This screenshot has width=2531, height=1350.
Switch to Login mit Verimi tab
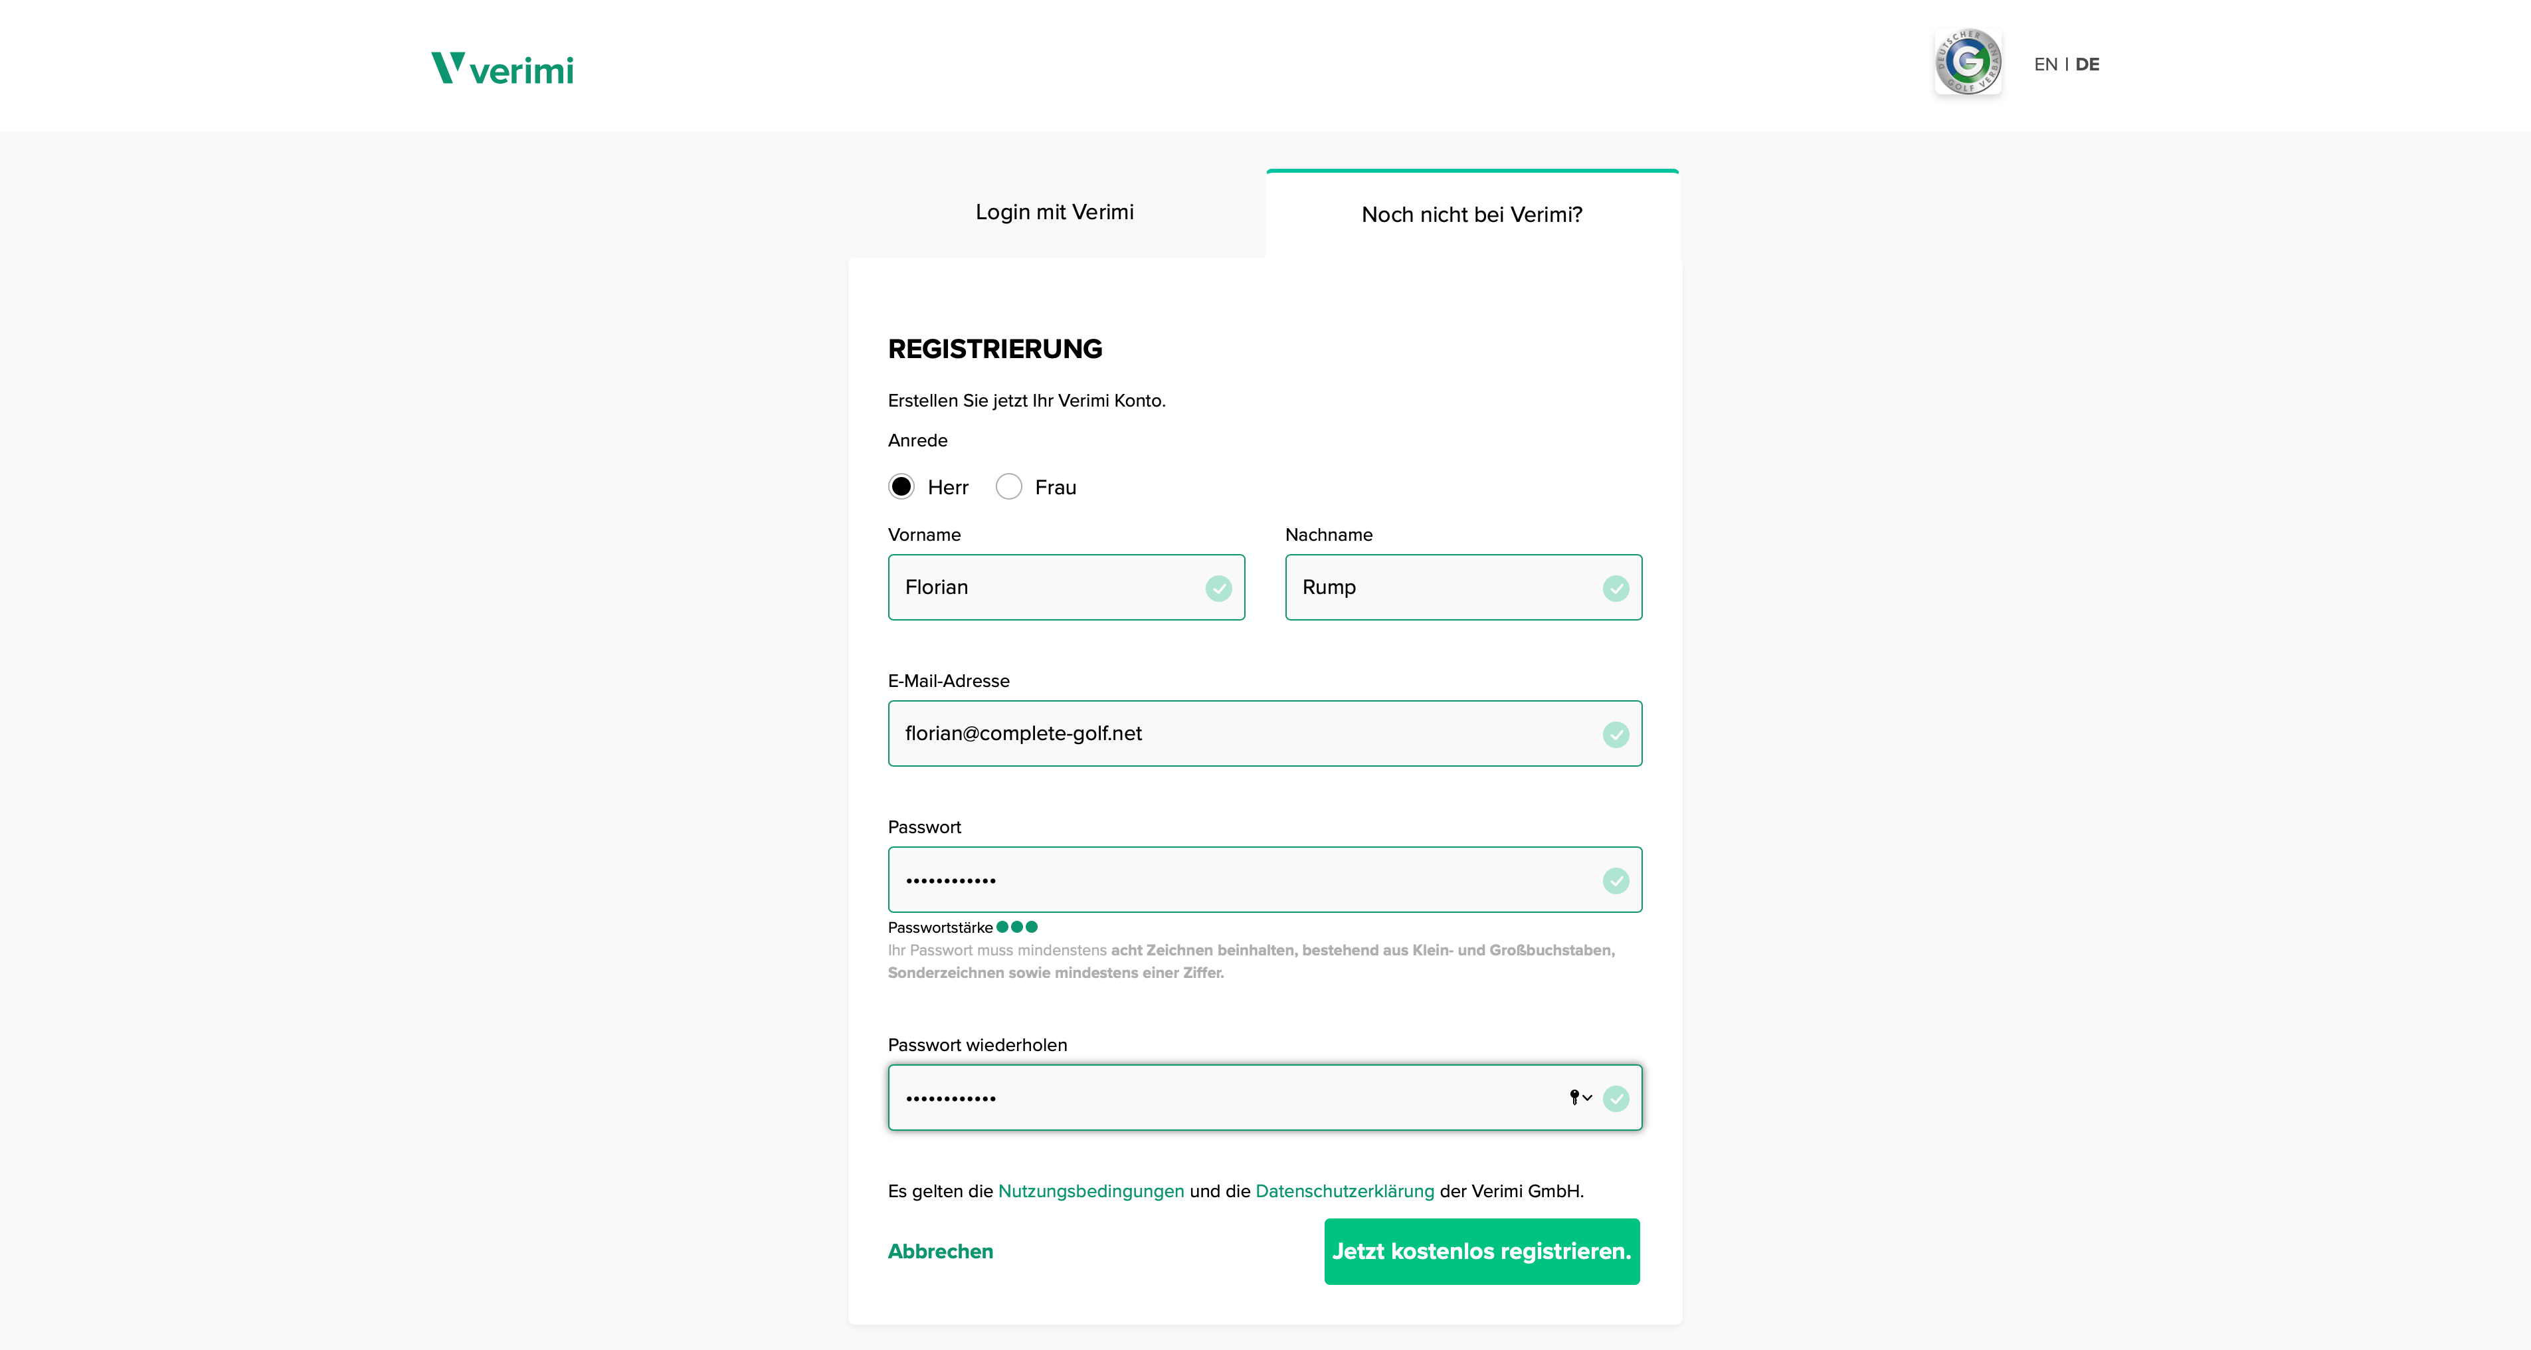pos(1054,212)
